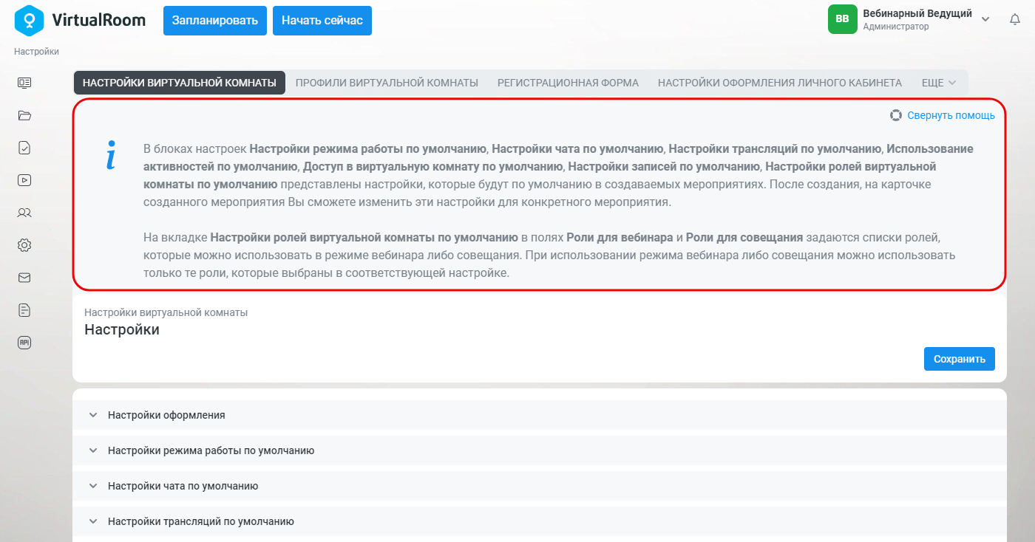Click the Начать сейчас button
The image size is (1035, 542).
pyautogui.click(x=322, y=21)
